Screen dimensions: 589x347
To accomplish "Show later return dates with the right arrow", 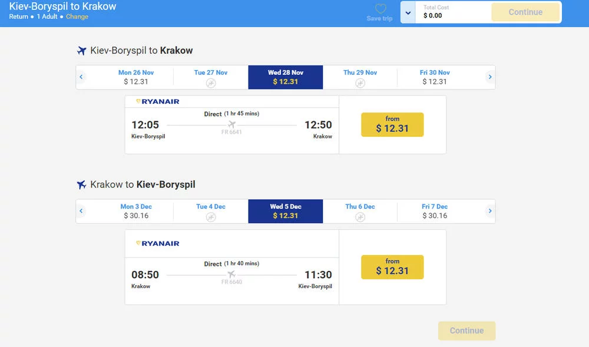I will pos(490,211).
